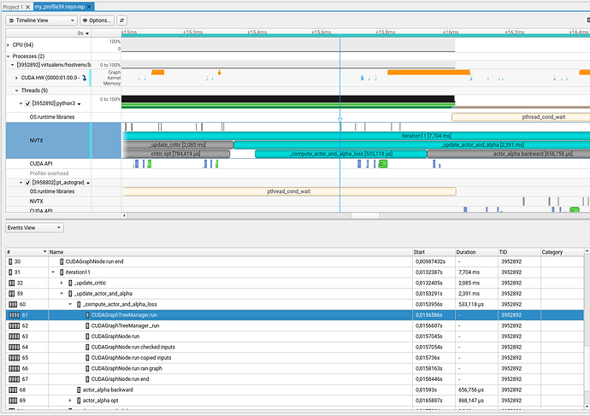Select the iteration11 [7,704 ms] NVTX bar
This screenshot has width=590, height=416.
(x=357, y=136)
